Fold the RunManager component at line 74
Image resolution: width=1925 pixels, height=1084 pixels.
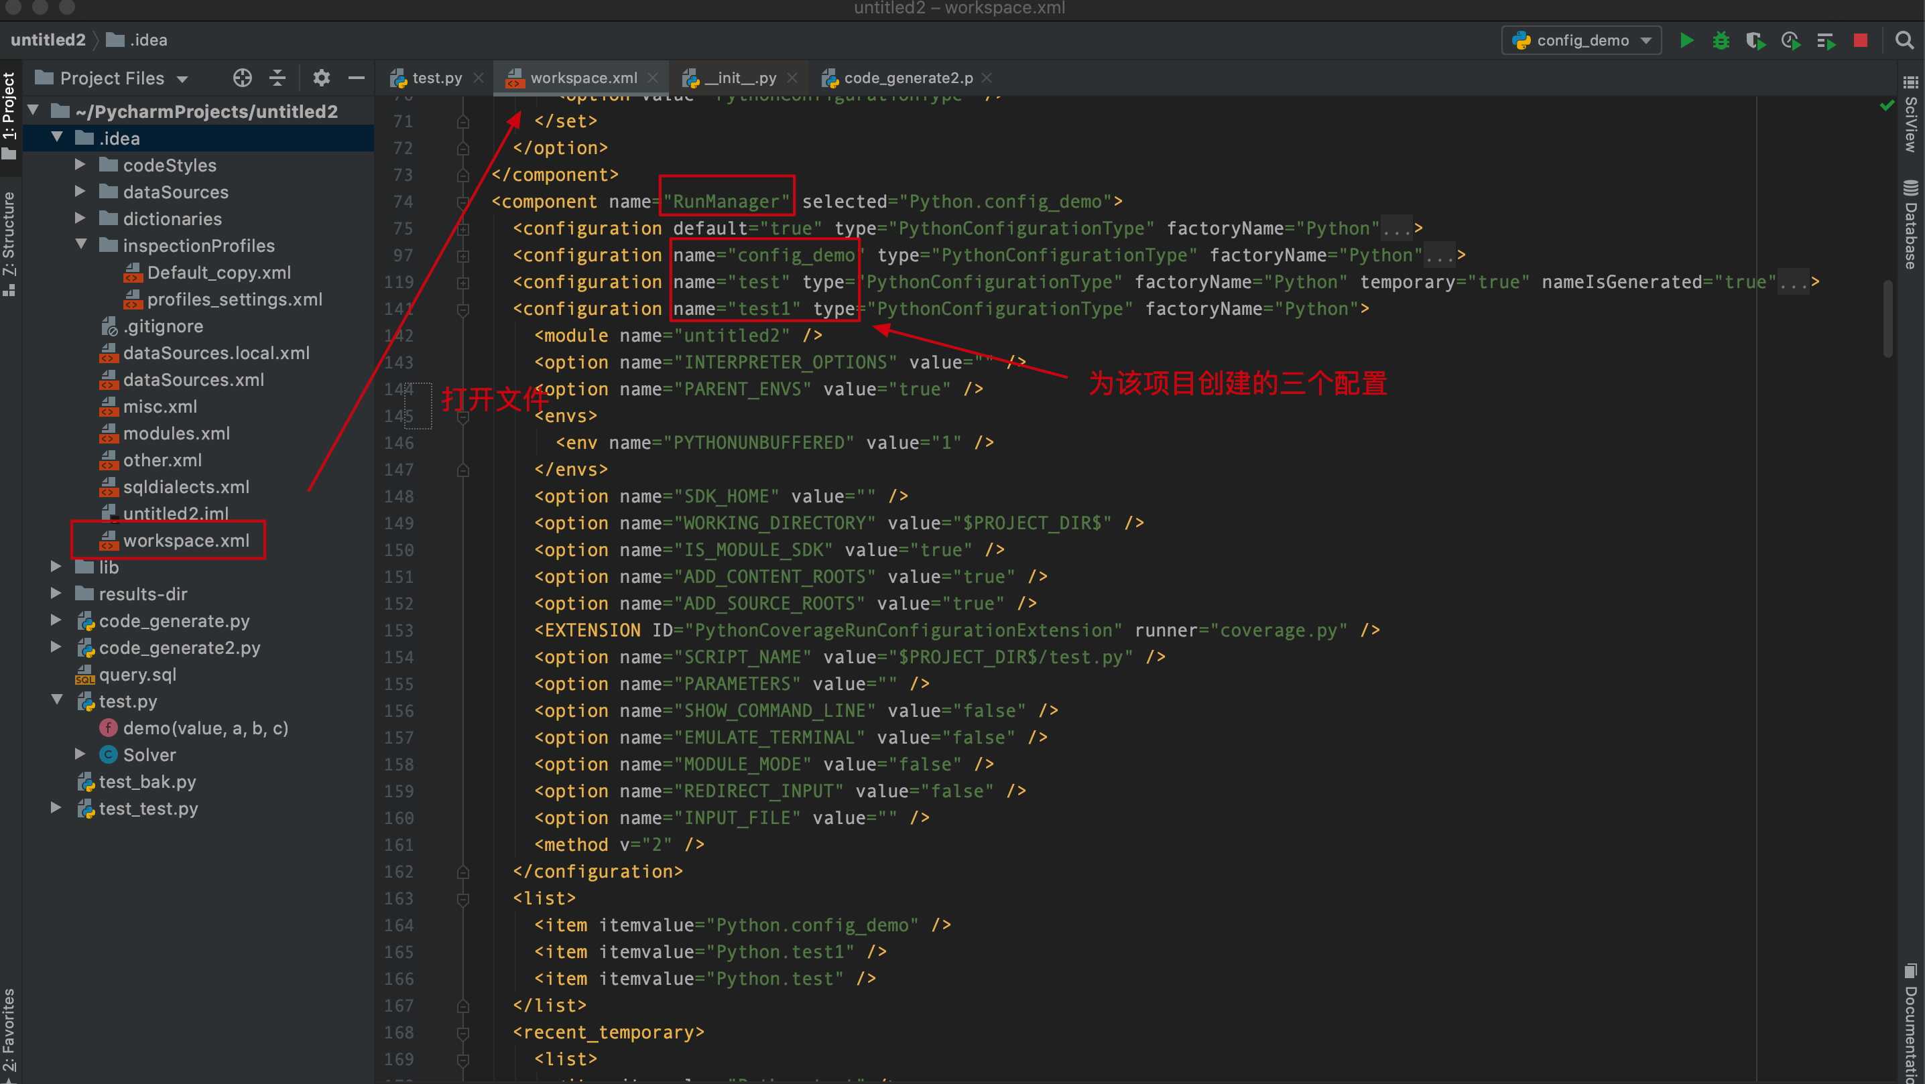point(463,202)
